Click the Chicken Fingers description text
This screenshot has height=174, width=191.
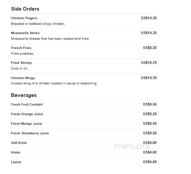pyautogui.click(x=38, y=24)
